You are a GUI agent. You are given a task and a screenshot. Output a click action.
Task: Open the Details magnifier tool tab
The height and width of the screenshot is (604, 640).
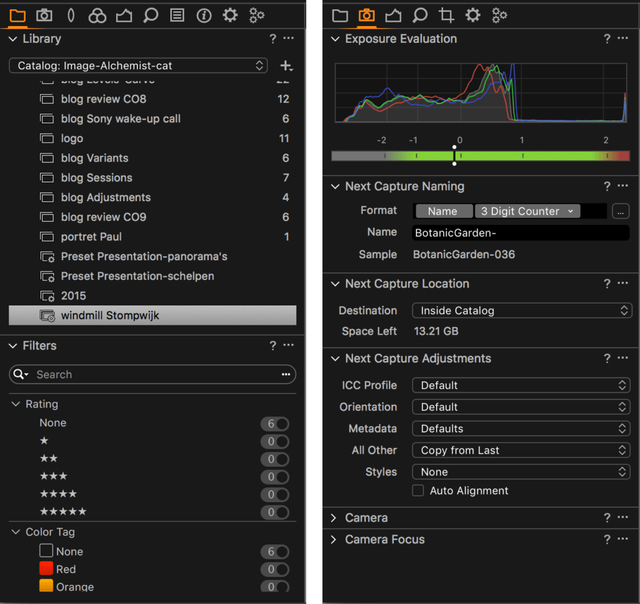click(150, 16)
